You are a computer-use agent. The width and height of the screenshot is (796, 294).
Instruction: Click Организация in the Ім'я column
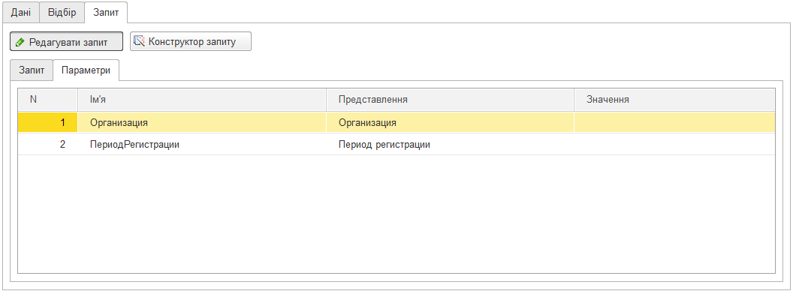tap(202, 123)
